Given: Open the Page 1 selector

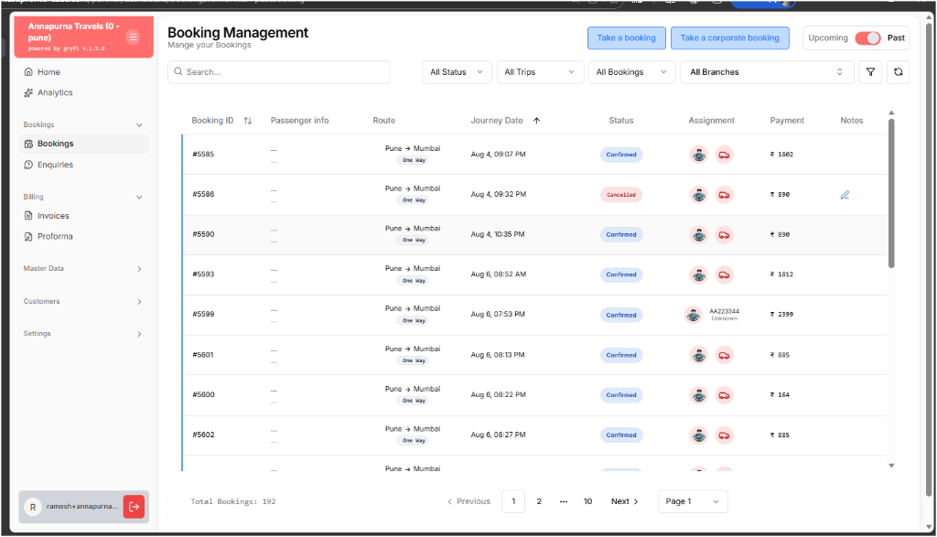Looking at the screenshot, I should (x=693, y=501).
